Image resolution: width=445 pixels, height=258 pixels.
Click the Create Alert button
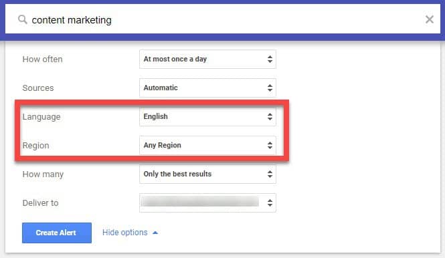(x=57, y=233)
